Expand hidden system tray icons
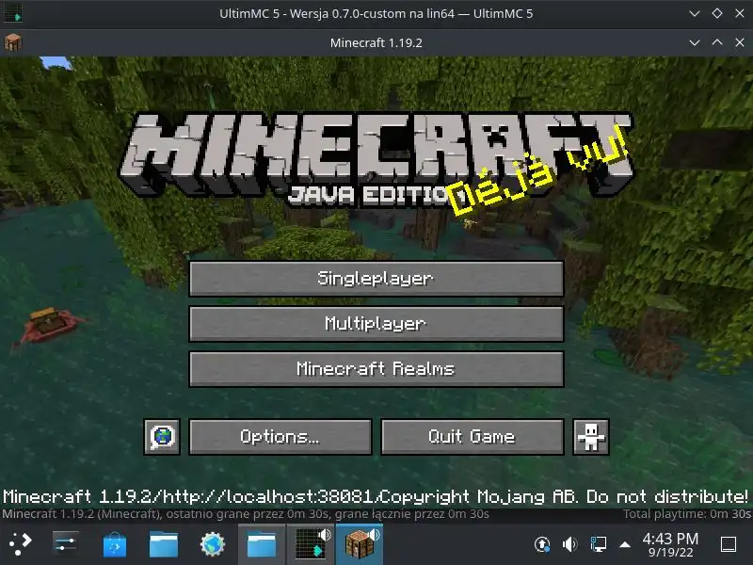753x565 pixels. (x=625, y=544)
